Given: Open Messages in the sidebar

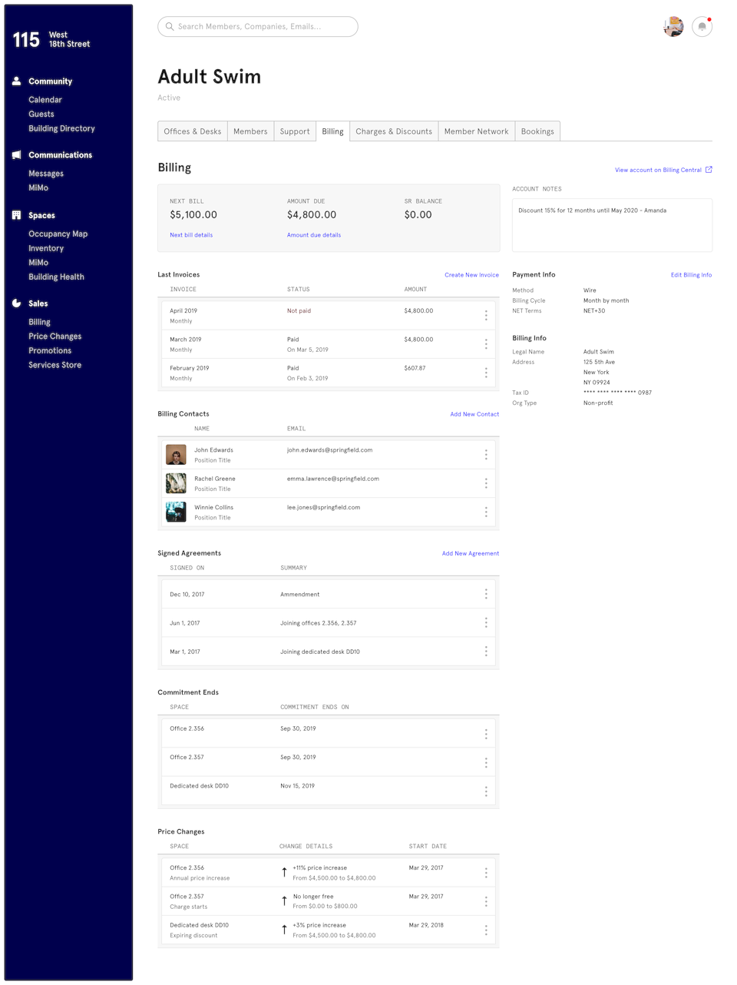Looking at the screenshot, I should tap(46, 174).
